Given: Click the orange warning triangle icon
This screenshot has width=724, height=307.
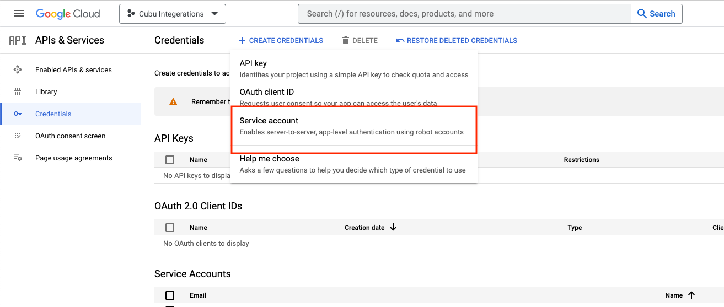Looking at the screenshot, I should [173, 102].
